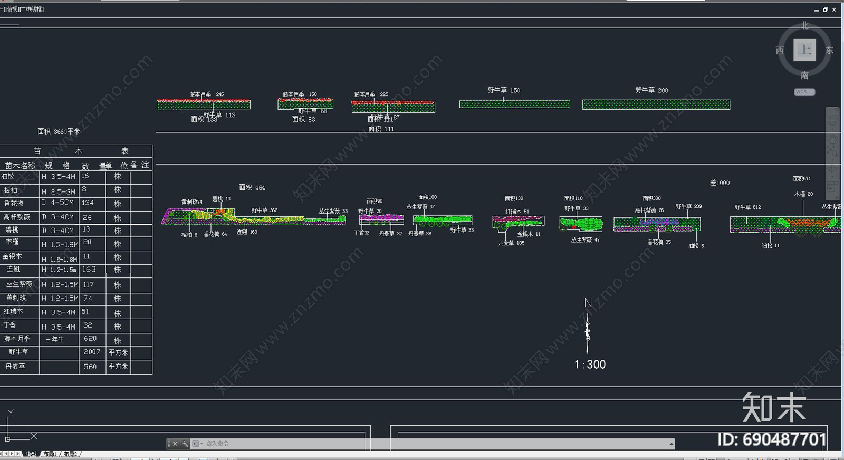Expand dropdown arrow below Zoom Extents

pos(832,159)
